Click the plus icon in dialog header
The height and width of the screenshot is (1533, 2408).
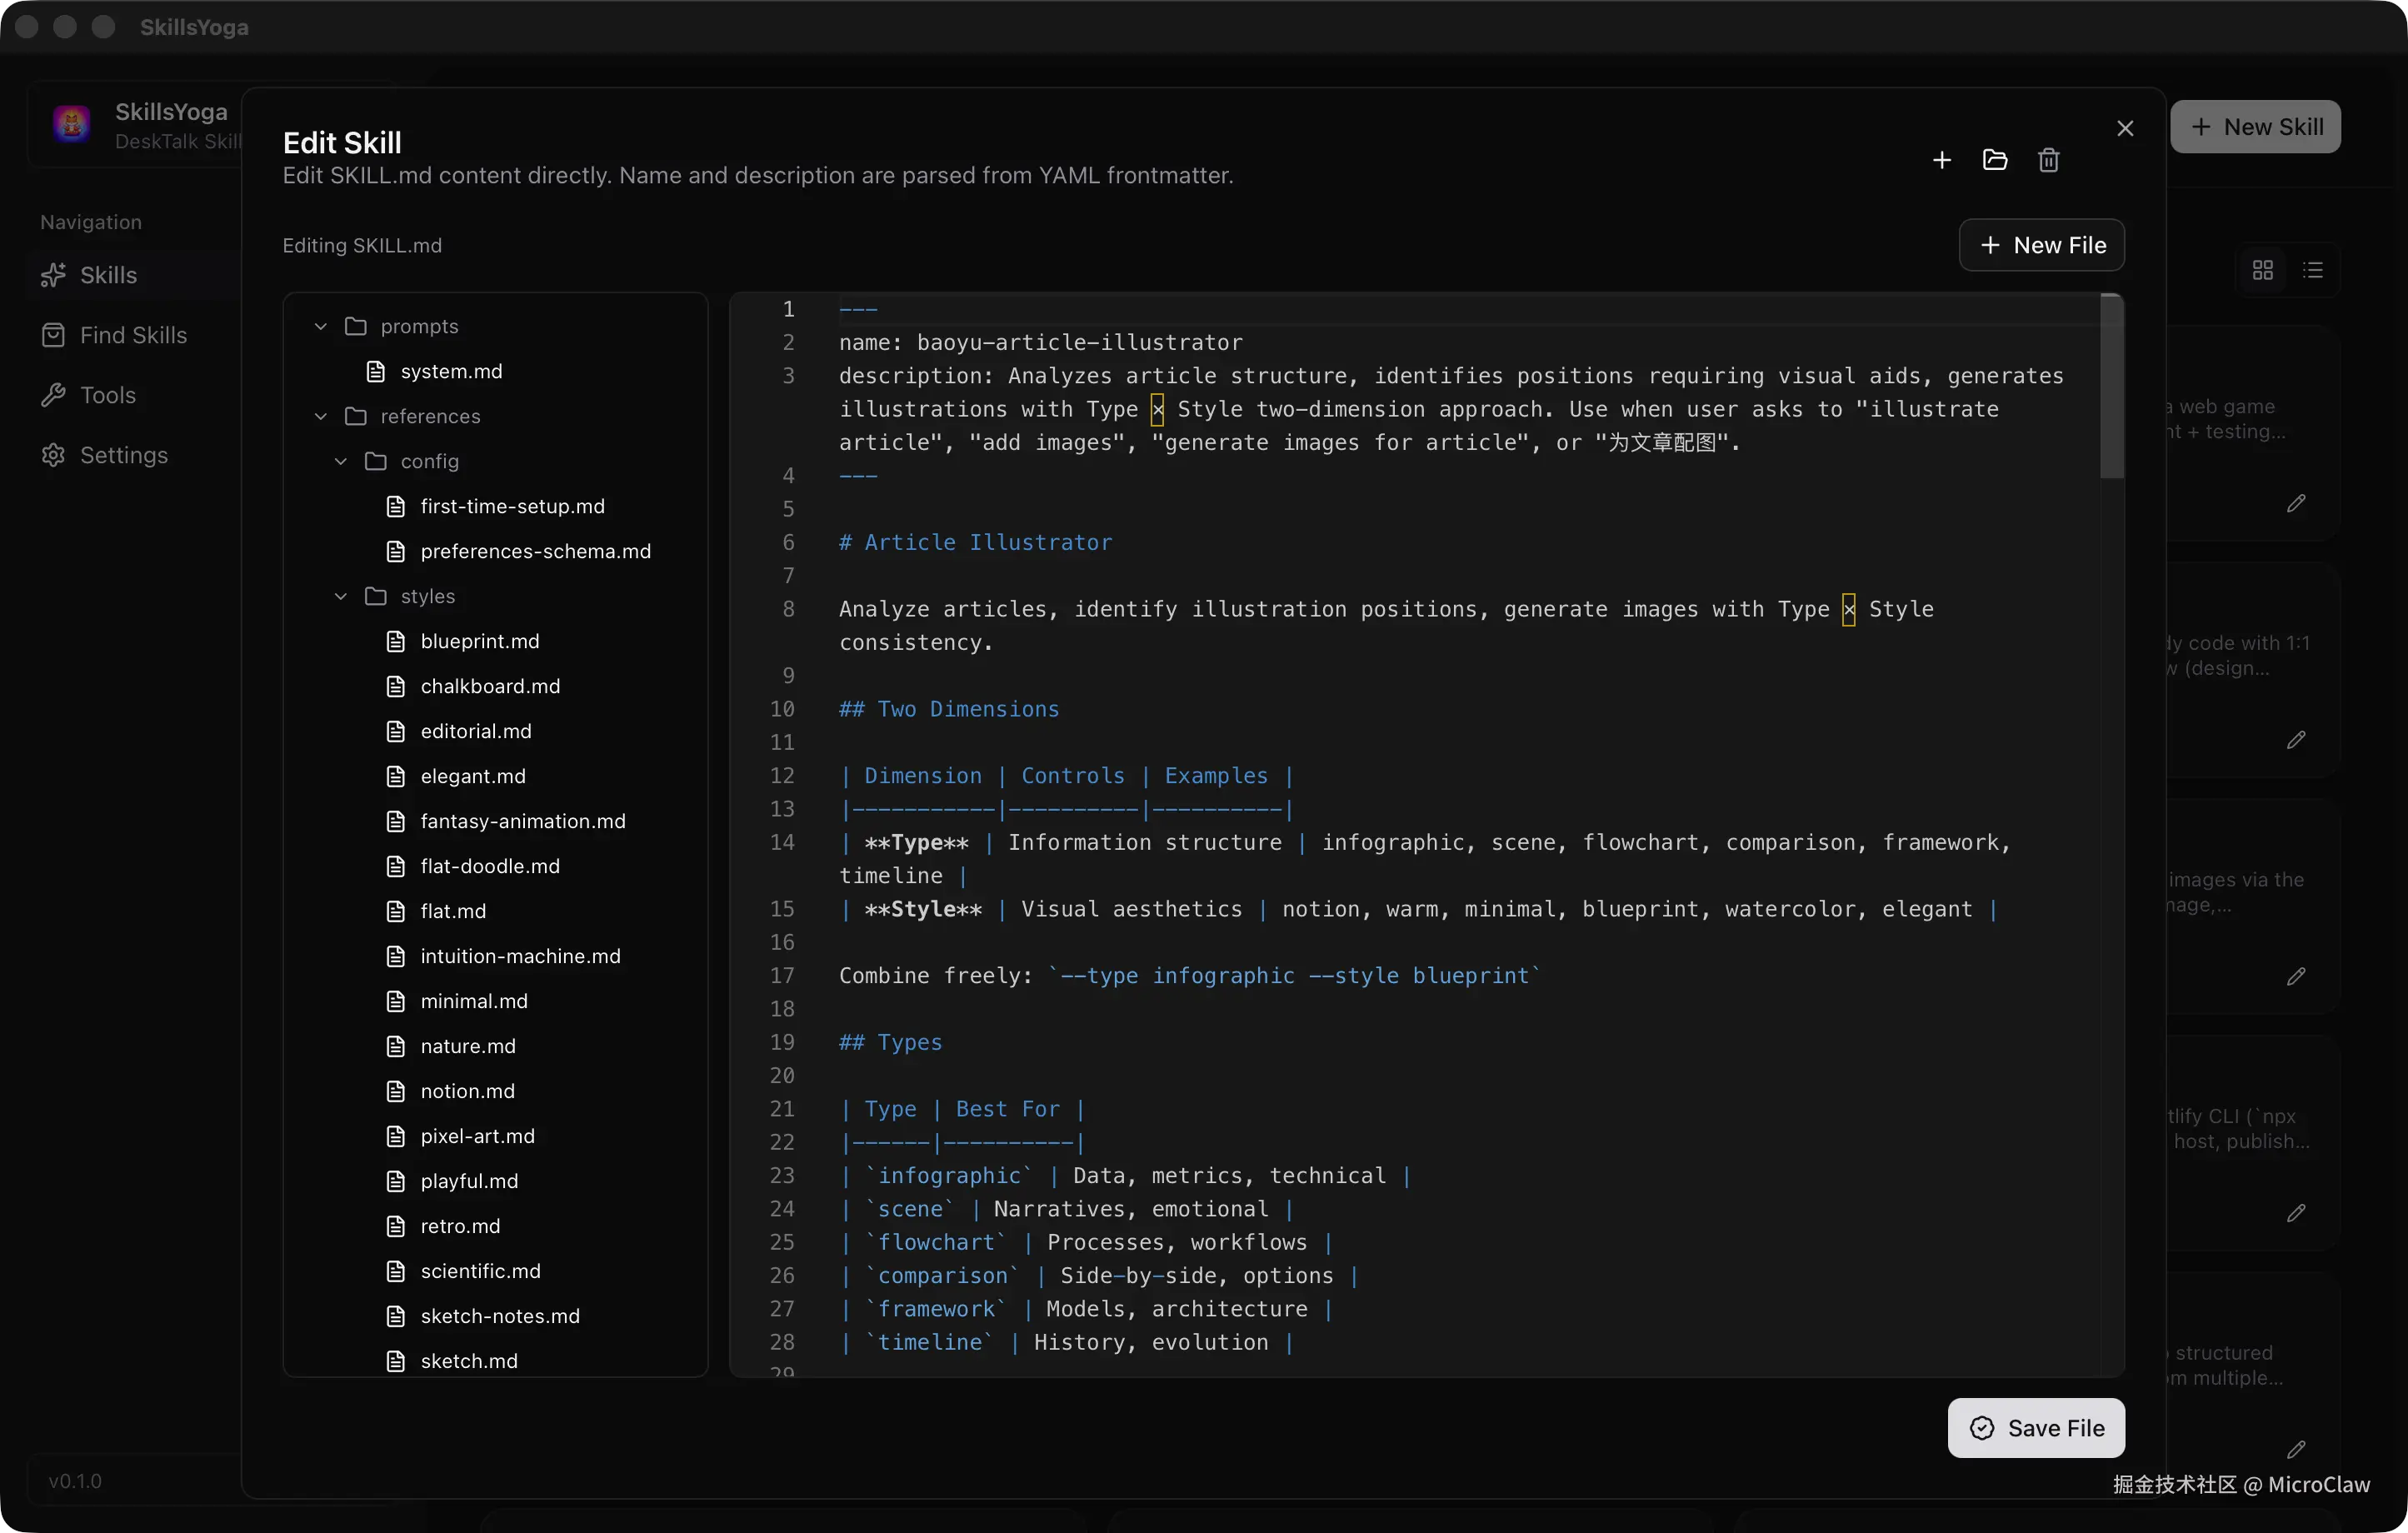(x=1941, y=160)
